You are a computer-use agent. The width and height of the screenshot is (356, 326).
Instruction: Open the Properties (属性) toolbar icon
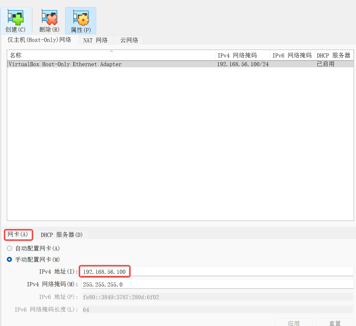(81, 21)
